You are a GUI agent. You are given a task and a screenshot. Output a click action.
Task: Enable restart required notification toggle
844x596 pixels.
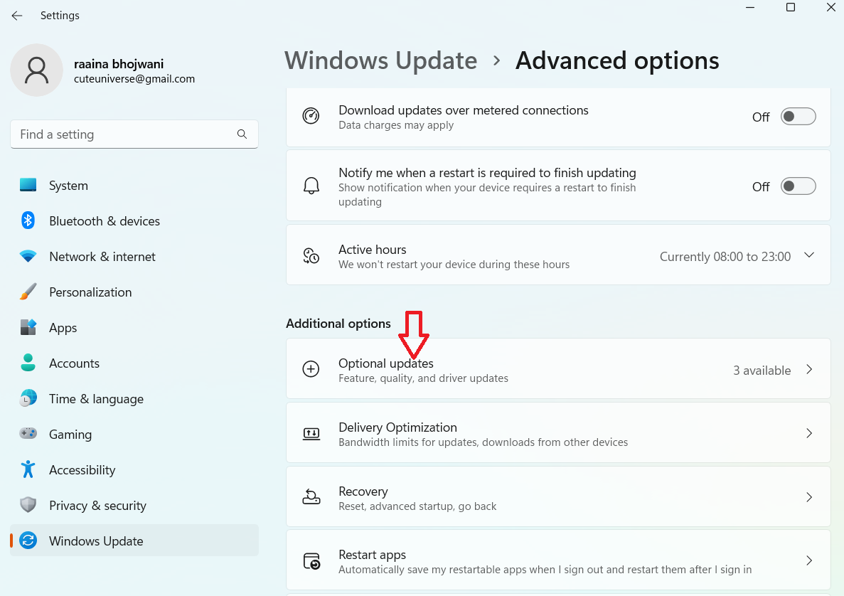[x=798, y=186]
